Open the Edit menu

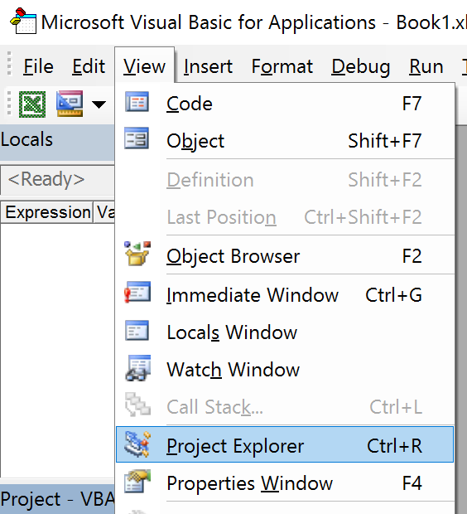[89, 66]
